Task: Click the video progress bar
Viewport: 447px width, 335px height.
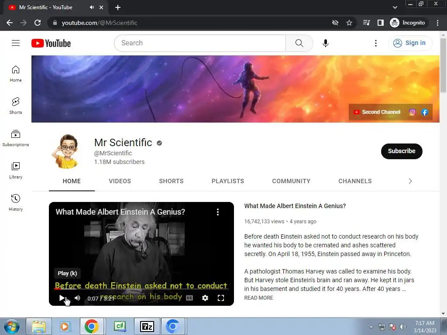Action: [141, 289]
